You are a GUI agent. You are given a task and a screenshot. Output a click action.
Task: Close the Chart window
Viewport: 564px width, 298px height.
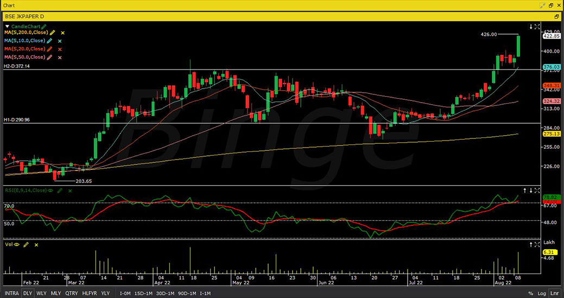pyautogui.click(x=559, y=5)
